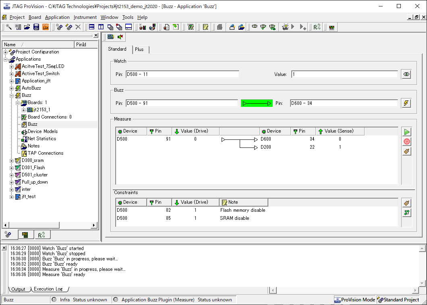This screenshot has width=427, height=305.
Task: Open the Project menu
Action: [17, 17]
